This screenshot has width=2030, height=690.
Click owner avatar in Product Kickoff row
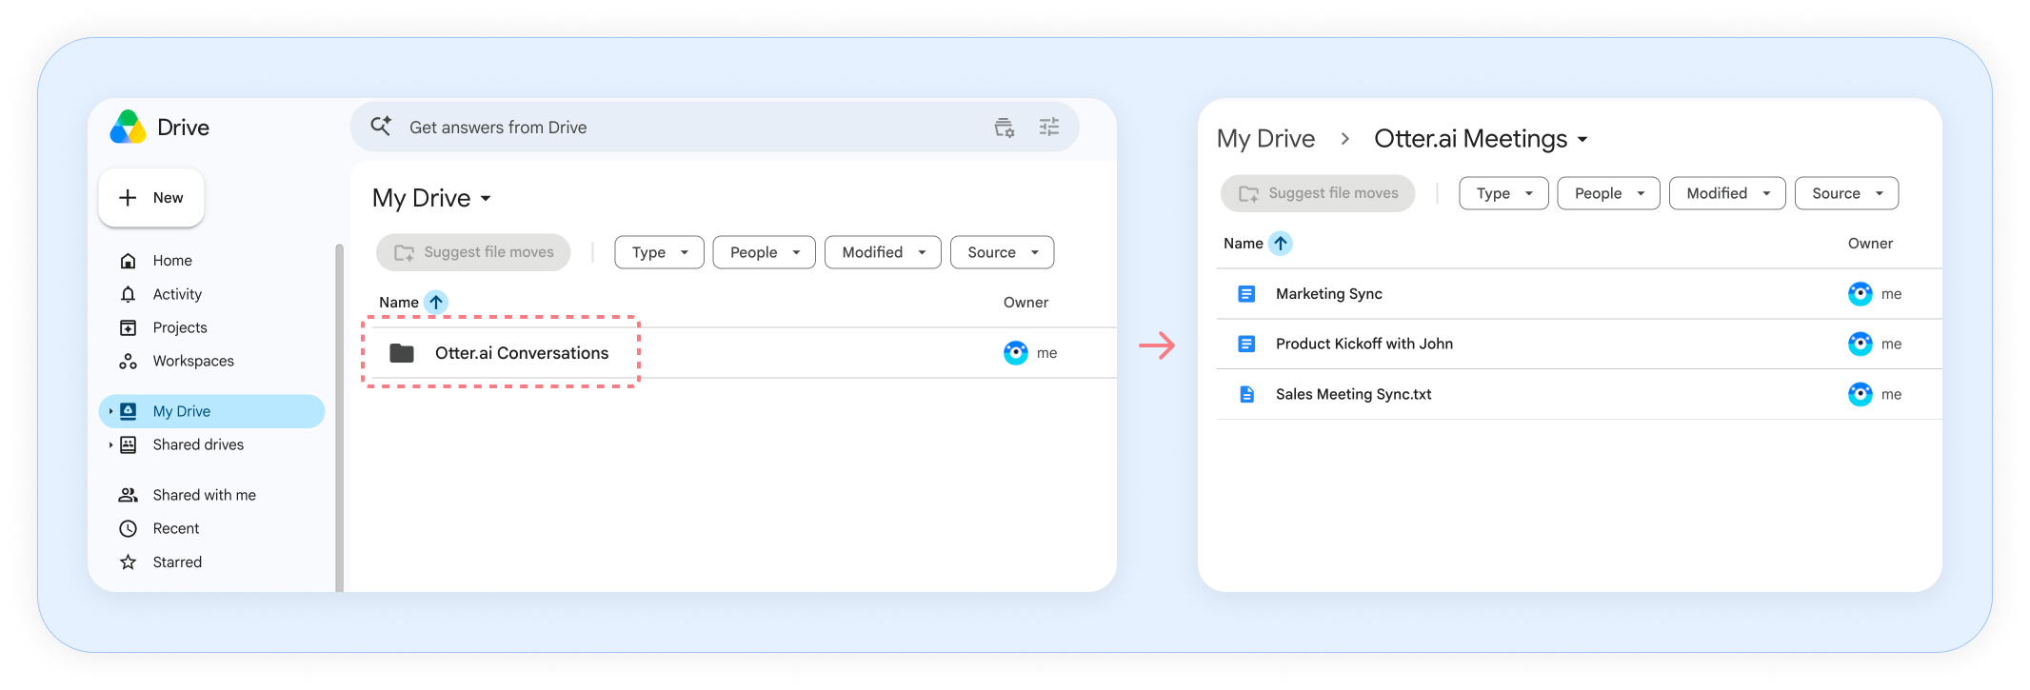(x=1861, y=344)
